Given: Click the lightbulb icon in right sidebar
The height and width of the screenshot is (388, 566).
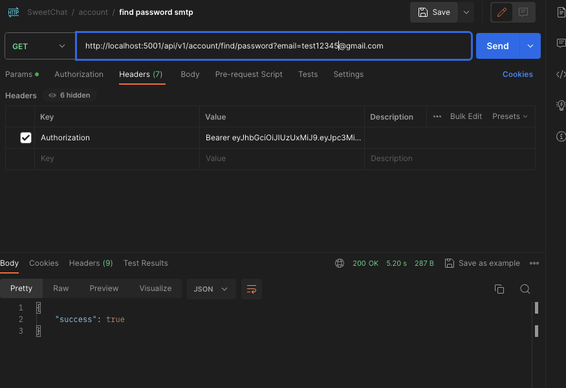Looking at the screenshot, I should pos(561,105).
